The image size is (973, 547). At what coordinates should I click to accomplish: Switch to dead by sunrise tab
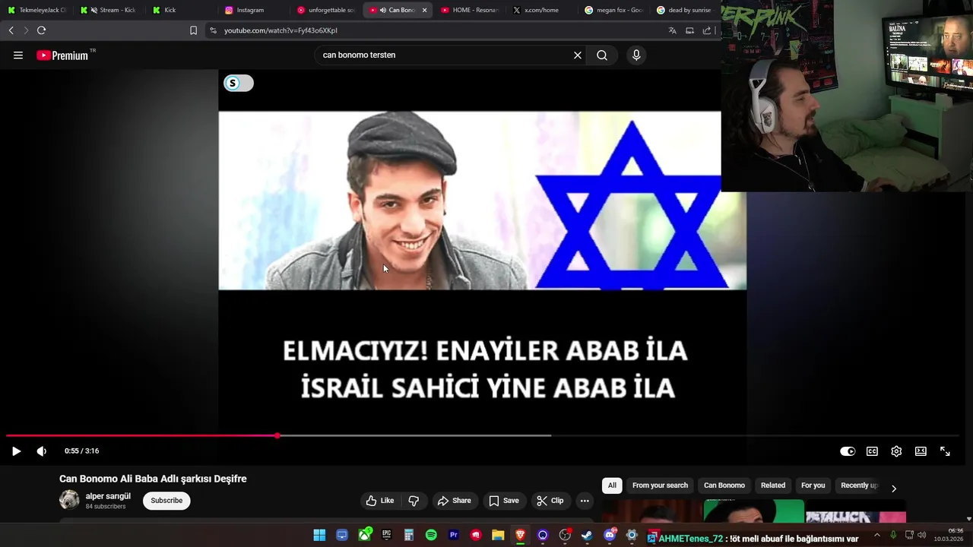pos(684,10)
